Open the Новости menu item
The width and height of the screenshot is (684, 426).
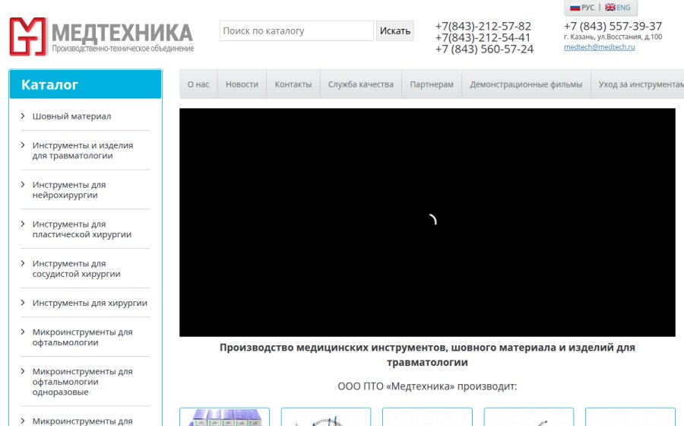click(242, 84)
